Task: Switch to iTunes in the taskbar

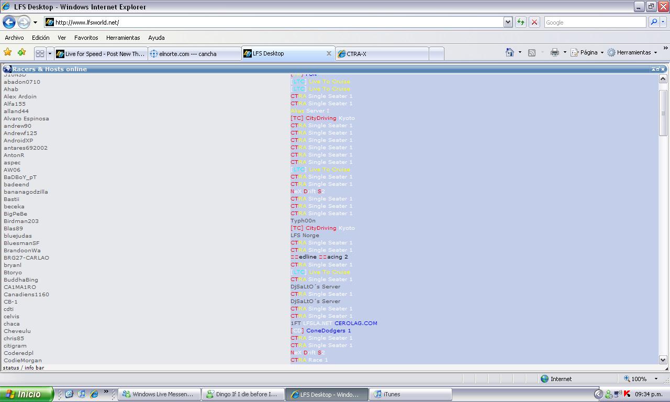Action: tap(411, 394)
